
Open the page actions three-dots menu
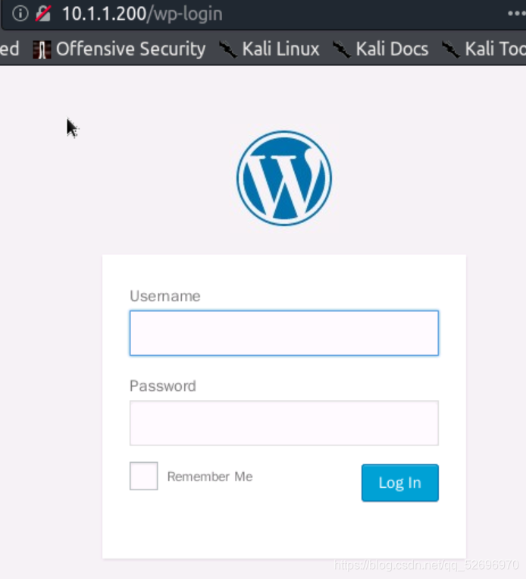coord(516,14)
